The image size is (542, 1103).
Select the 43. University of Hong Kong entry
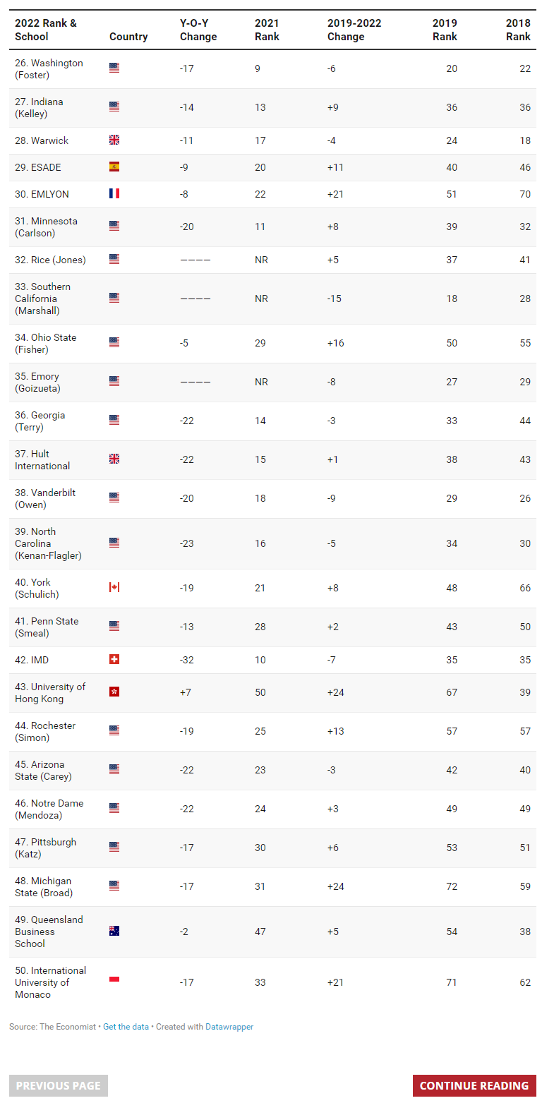pos(50,692)
